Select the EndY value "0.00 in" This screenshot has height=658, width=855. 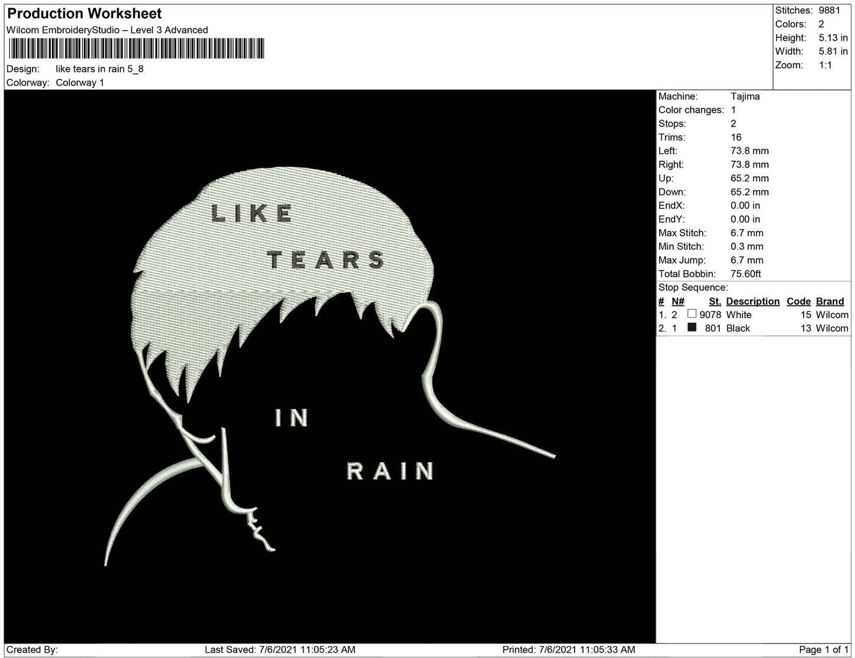(x=746, y=219)
